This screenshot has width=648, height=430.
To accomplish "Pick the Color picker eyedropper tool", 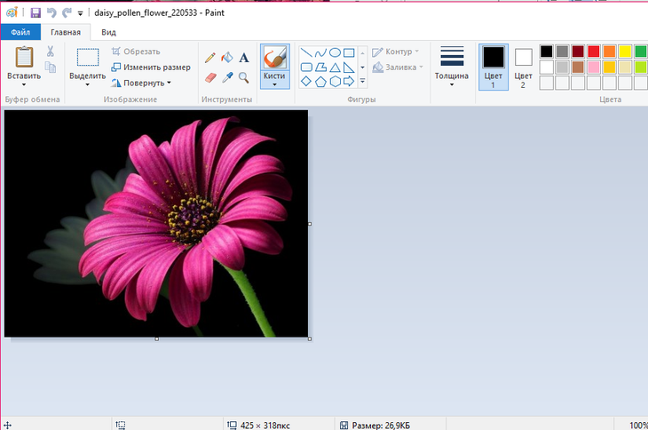I will (x=227, y=77).
